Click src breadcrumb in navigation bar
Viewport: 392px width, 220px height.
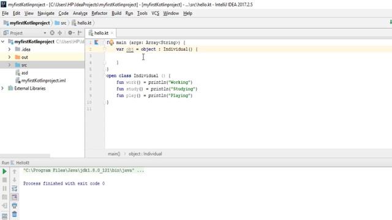(x=61, y=23)
